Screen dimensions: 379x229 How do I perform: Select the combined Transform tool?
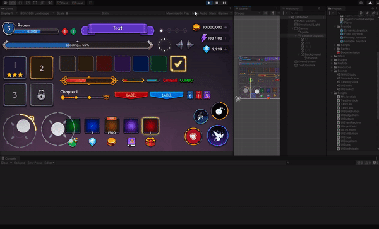coord(43,3)
